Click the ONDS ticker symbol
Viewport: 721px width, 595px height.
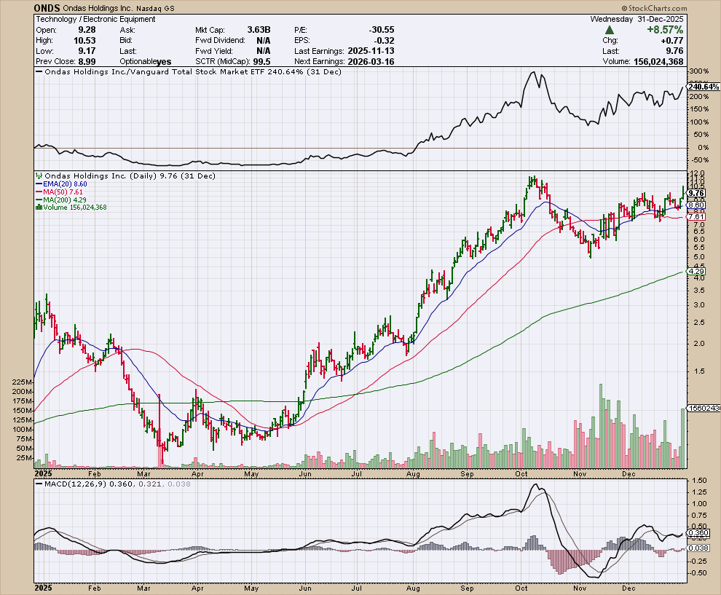47,8
